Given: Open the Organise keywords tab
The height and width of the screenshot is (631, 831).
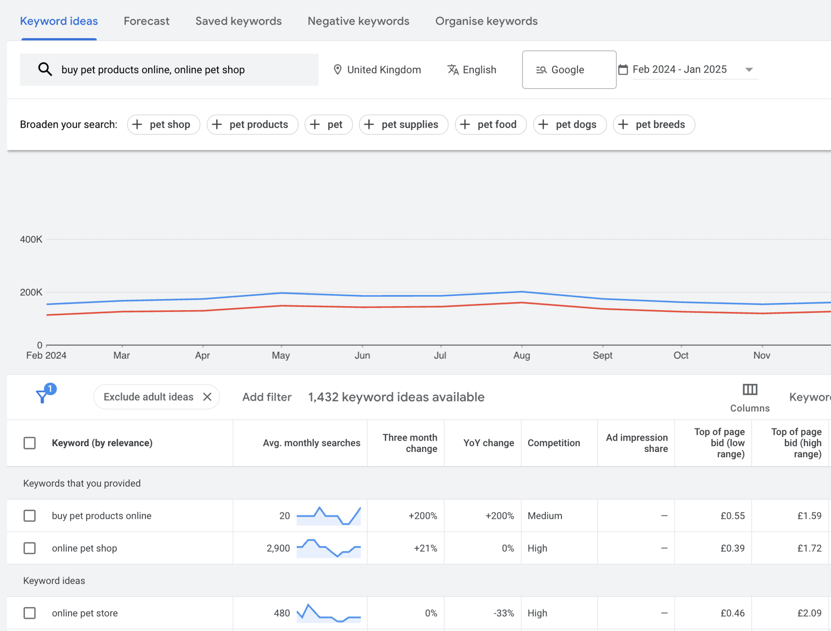Looking at the screenshot, I should point(486,21).
